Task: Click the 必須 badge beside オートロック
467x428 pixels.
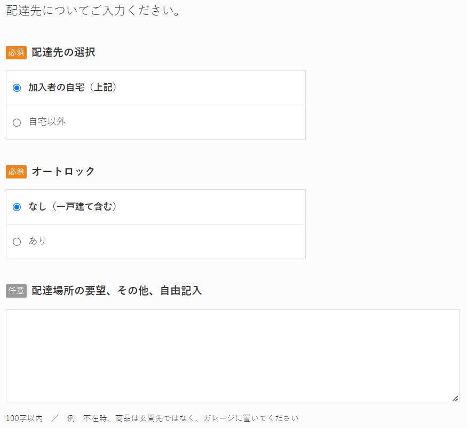Action: pos(17,172)
